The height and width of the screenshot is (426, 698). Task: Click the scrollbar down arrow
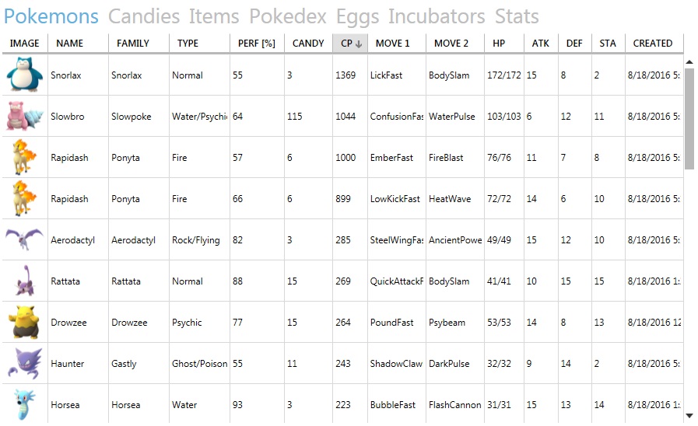tap(689, 416)
